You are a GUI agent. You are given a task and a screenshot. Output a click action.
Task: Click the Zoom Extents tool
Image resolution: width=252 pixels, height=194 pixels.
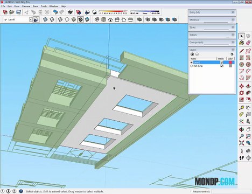tap(242, 143)
